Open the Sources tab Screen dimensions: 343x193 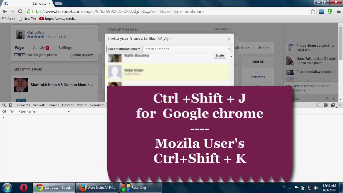coord(53,105)
